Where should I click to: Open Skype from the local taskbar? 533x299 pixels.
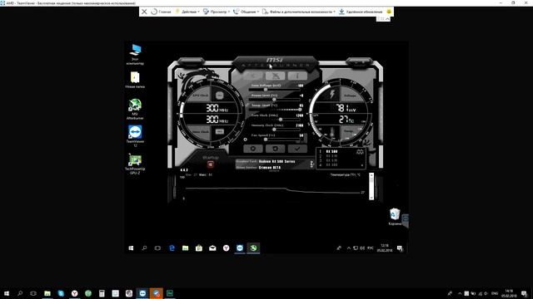point(61,293)
